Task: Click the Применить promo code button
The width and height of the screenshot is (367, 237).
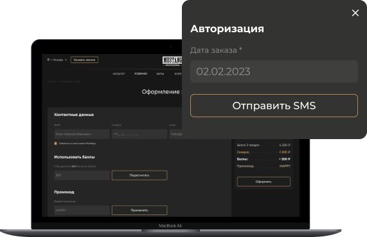Action: [139, 211]
